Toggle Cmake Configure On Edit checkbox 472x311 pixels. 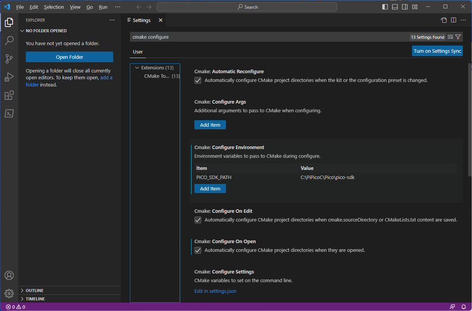pos(198,220)
